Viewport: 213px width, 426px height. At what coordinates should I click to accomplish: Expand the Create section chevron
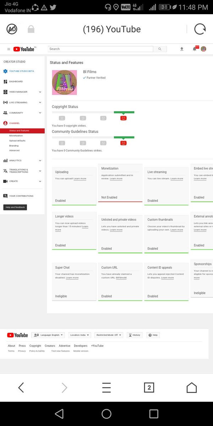[x=40, y=181]
